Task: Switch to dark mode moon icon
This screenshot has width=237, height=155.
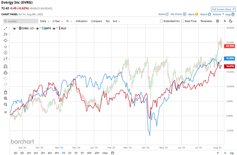Action: (x=231, y=21)
